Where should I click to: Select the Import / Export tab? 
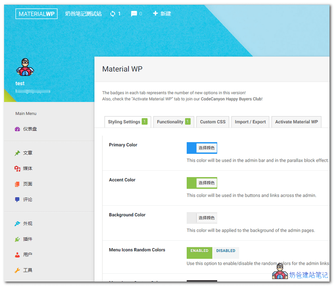(x=250, y=121)
